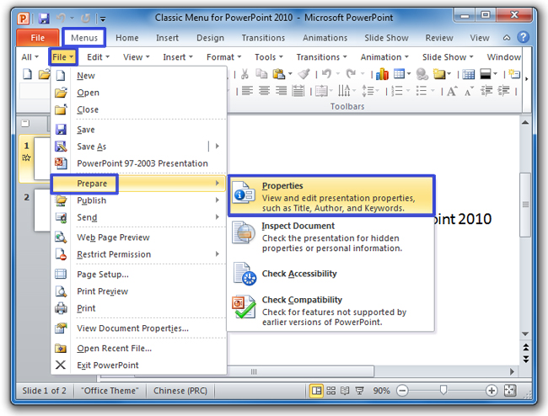Open the Tools classic menu dropdown
Viewport: 548px width, 416px height.
pyautogui.click(x=268, y=57)
